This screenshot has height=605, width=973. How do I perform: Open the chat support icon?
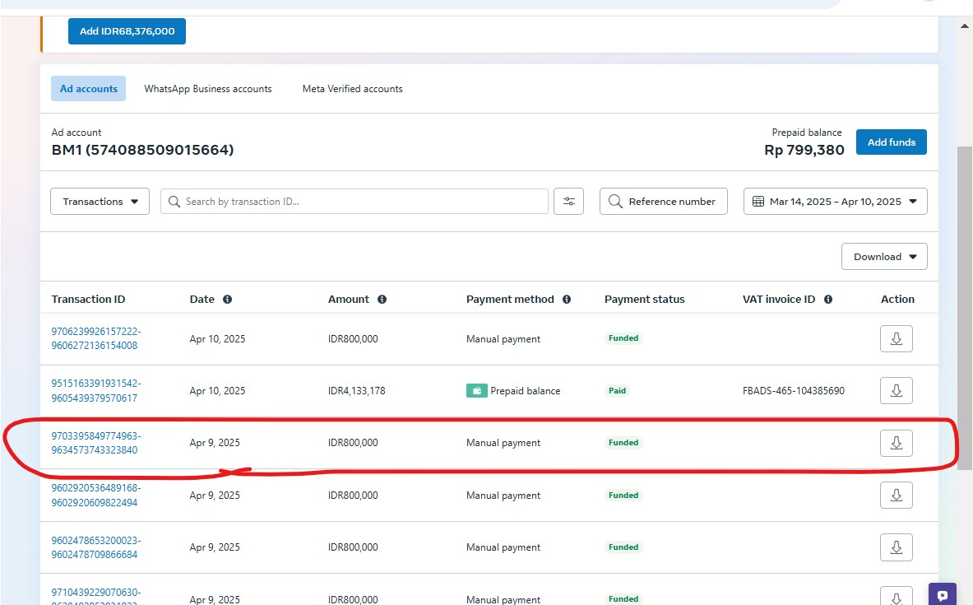(x=942, y=594)
